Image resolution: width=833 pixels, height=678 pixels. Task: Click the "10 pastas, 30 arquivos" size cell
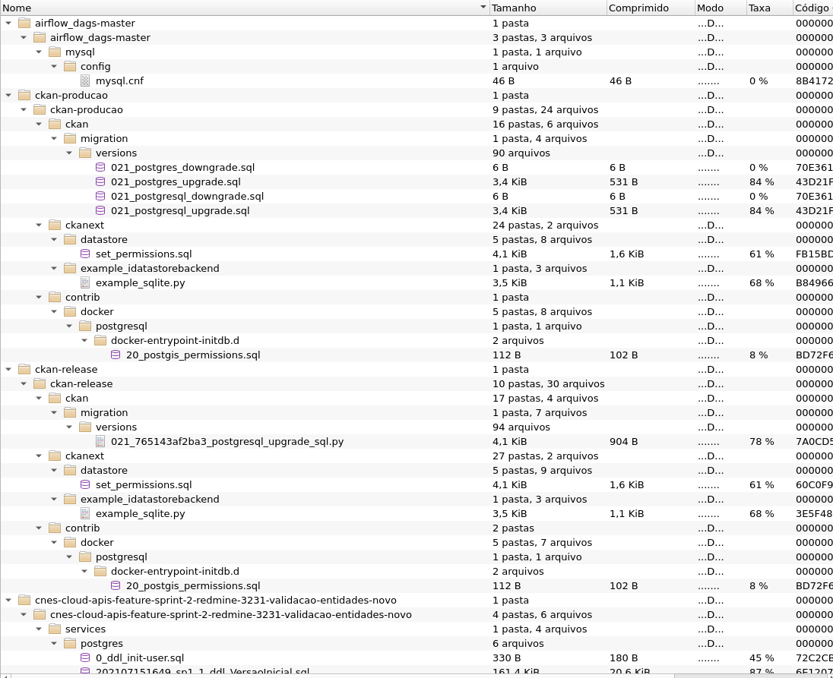point(548,383)
